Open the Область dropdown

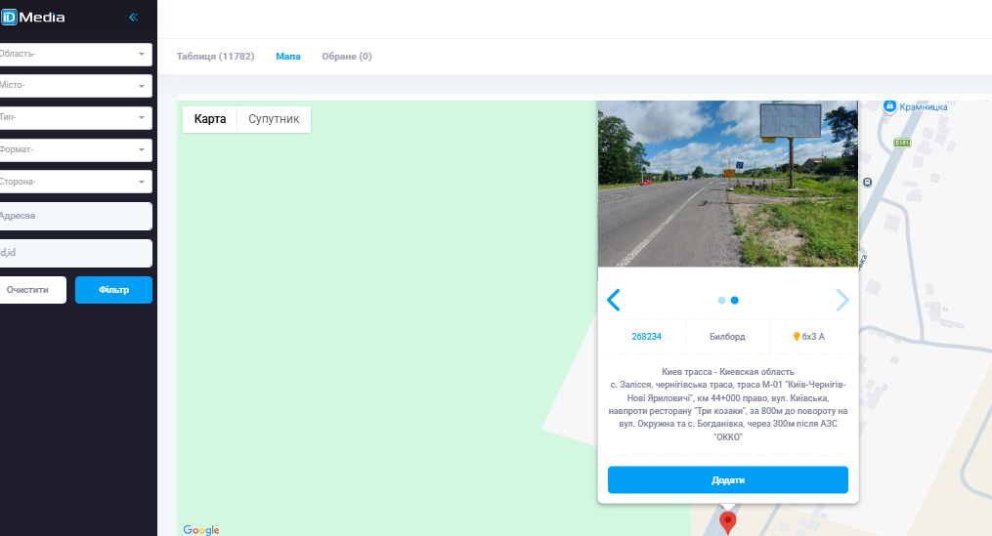click(x=75, y=55)
